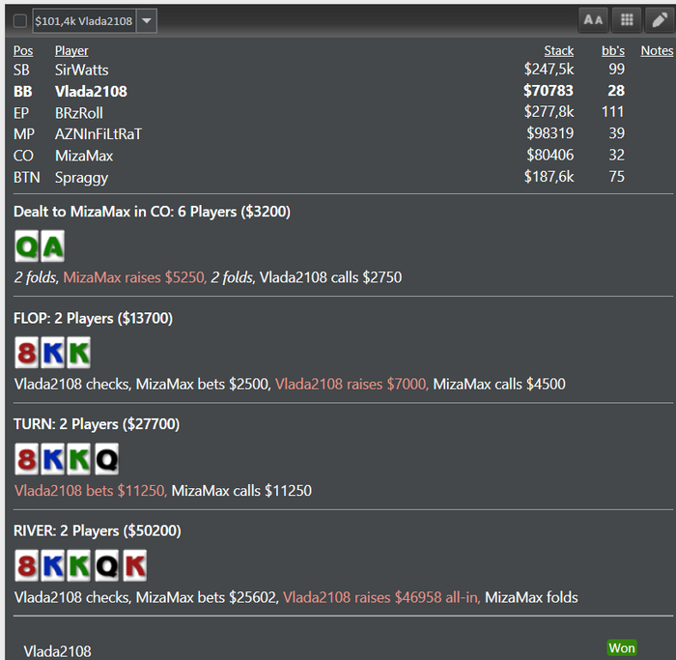Click the $277,8k stack value
The width and height of the screenshot is (676, 660).
click(549, 112)
